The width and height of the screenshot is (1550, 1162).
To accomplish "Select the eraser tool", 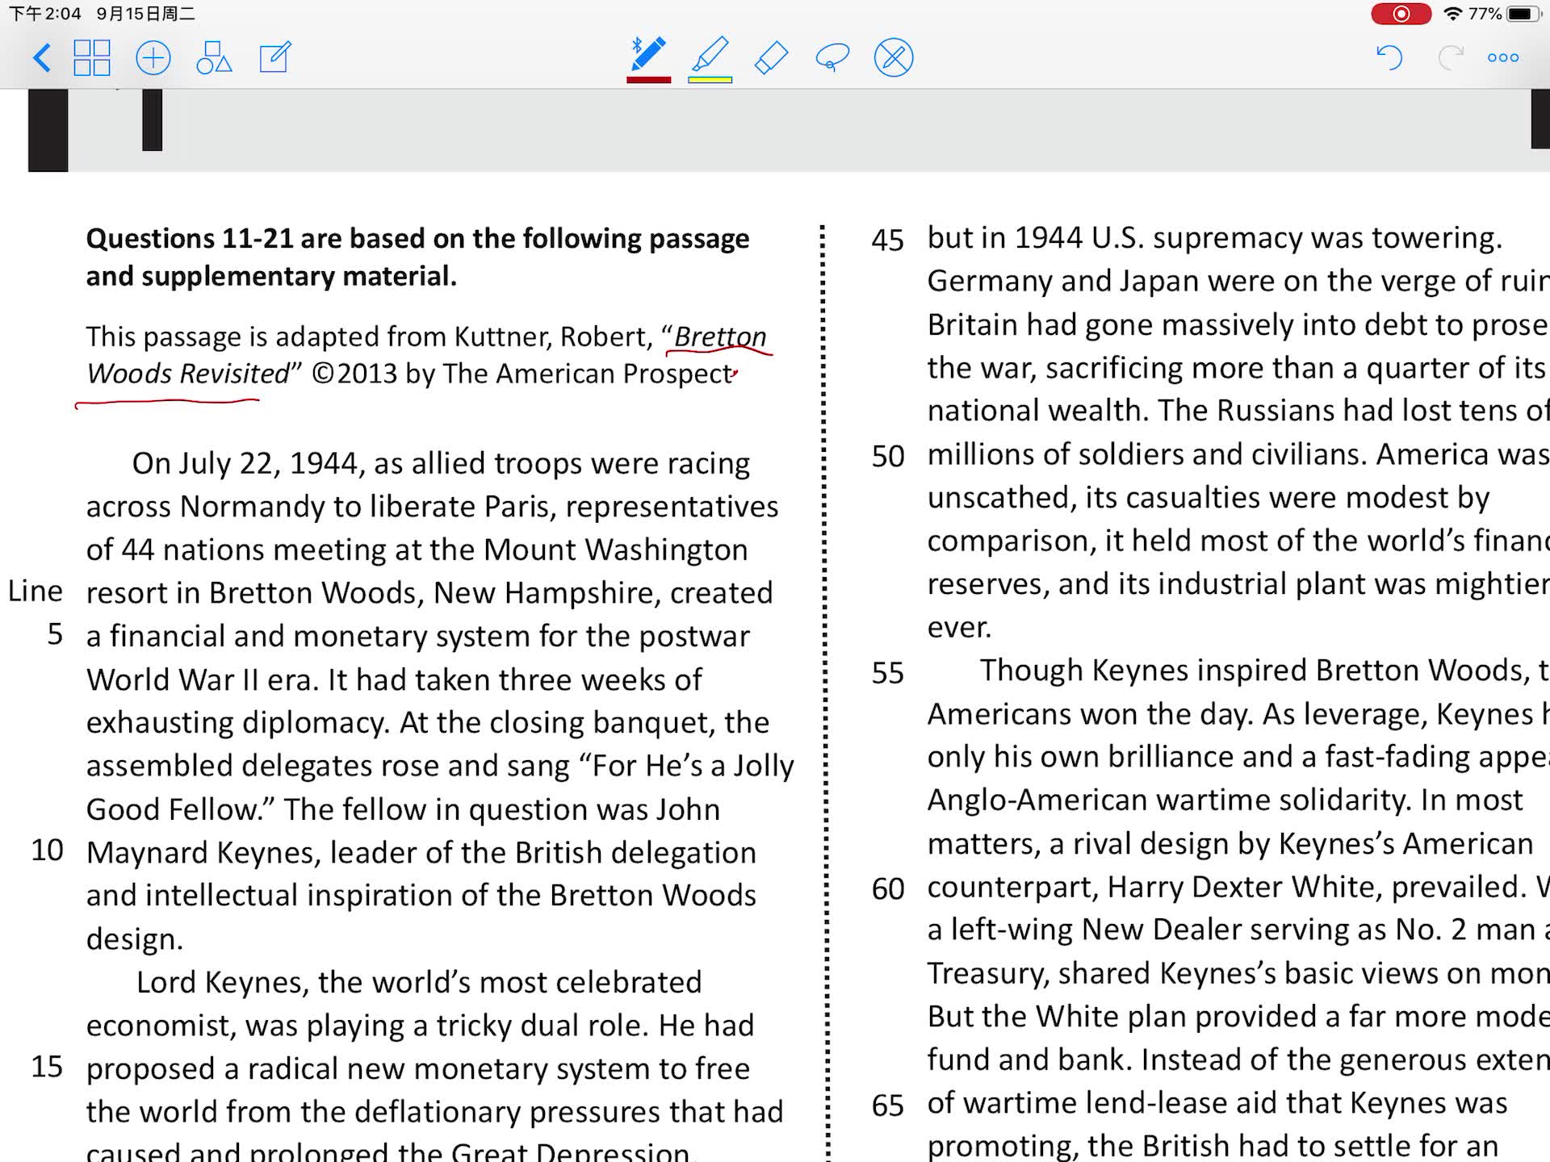I will pyautogui.click(x=771, y=58).
